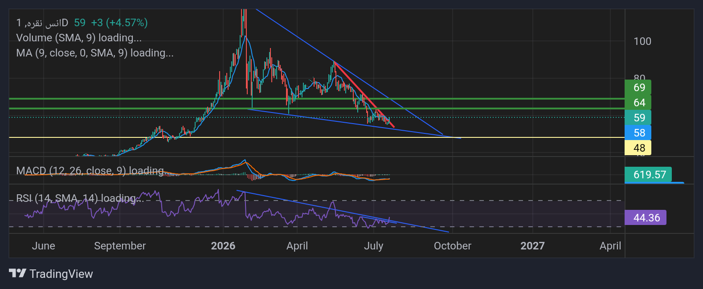The image size is (703, 289).
Task: Click the 2027 time axis label
Action: point(532,246)
